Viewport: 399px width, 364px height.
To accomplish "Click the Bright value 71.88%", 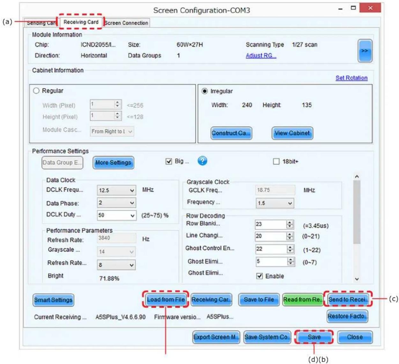I will tap(109, 278).
